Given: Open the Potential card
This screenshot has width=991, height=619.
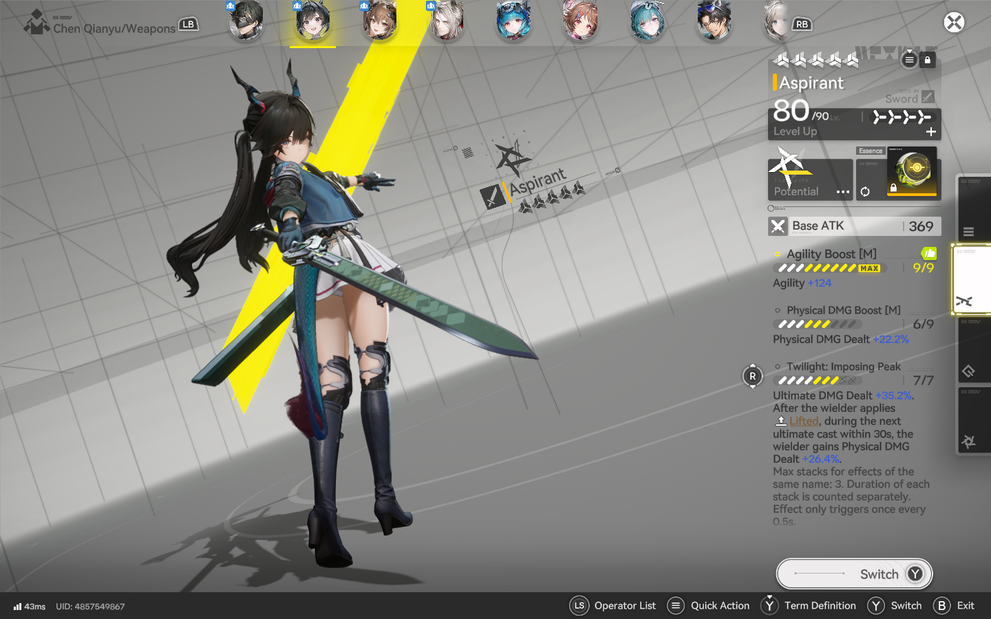Looking at the screenshot, I should (x=811, y=180).
